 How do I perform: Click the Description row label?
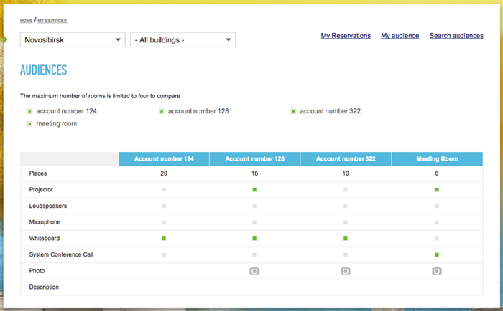(x=44, y=287)
